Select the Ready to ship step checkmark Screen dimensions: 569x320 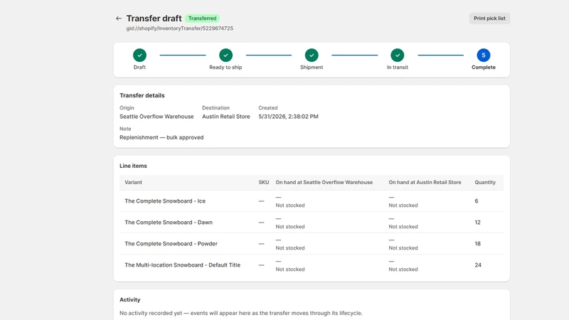[x=225, y=55]
